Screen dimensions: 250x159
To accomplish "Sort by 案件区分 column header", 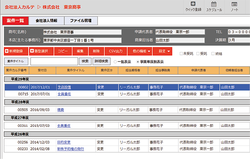I will pos(107,70).
